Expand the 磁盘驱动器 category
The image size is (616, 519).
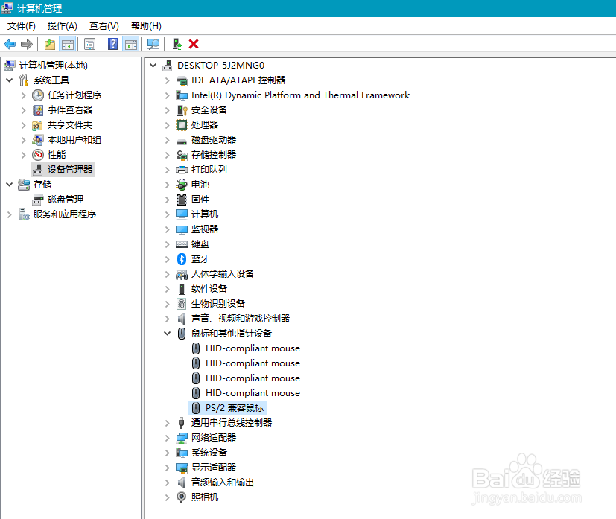pyautogui.click(x=168, y=140)
